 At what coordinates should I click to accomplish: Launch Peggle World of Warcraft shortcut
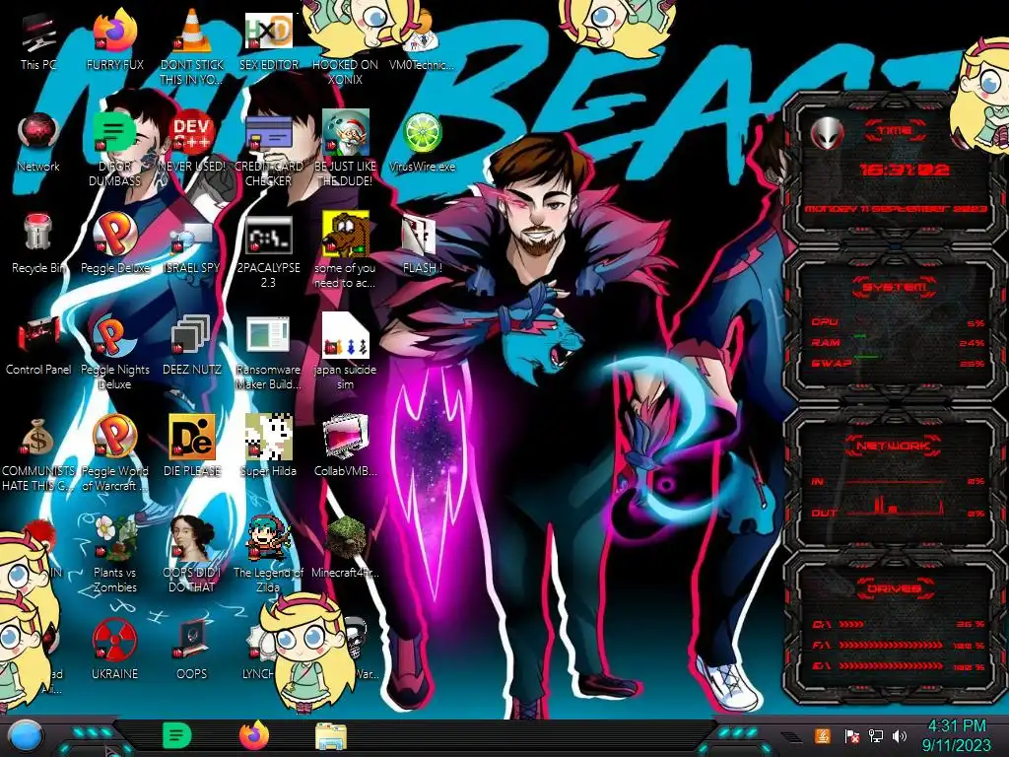tap(114, 453)
